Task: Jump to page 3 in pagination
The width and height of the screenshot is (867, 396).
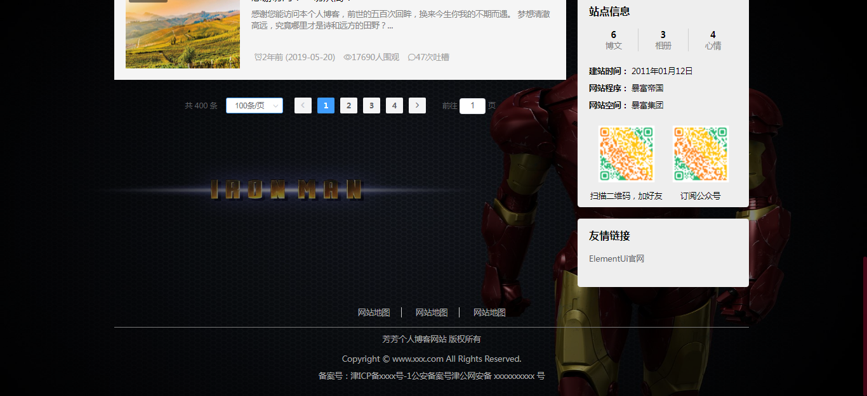Action: tap(371, 106)
